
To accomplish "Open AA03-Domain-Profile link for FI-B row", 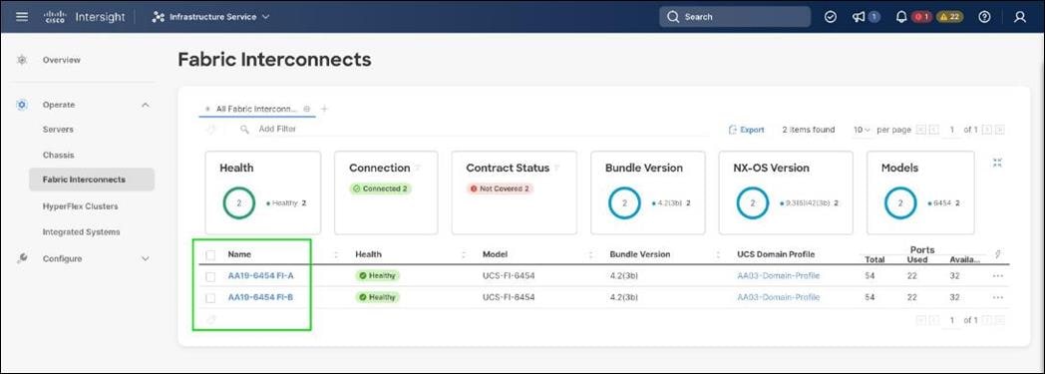I will pos(779,297).
